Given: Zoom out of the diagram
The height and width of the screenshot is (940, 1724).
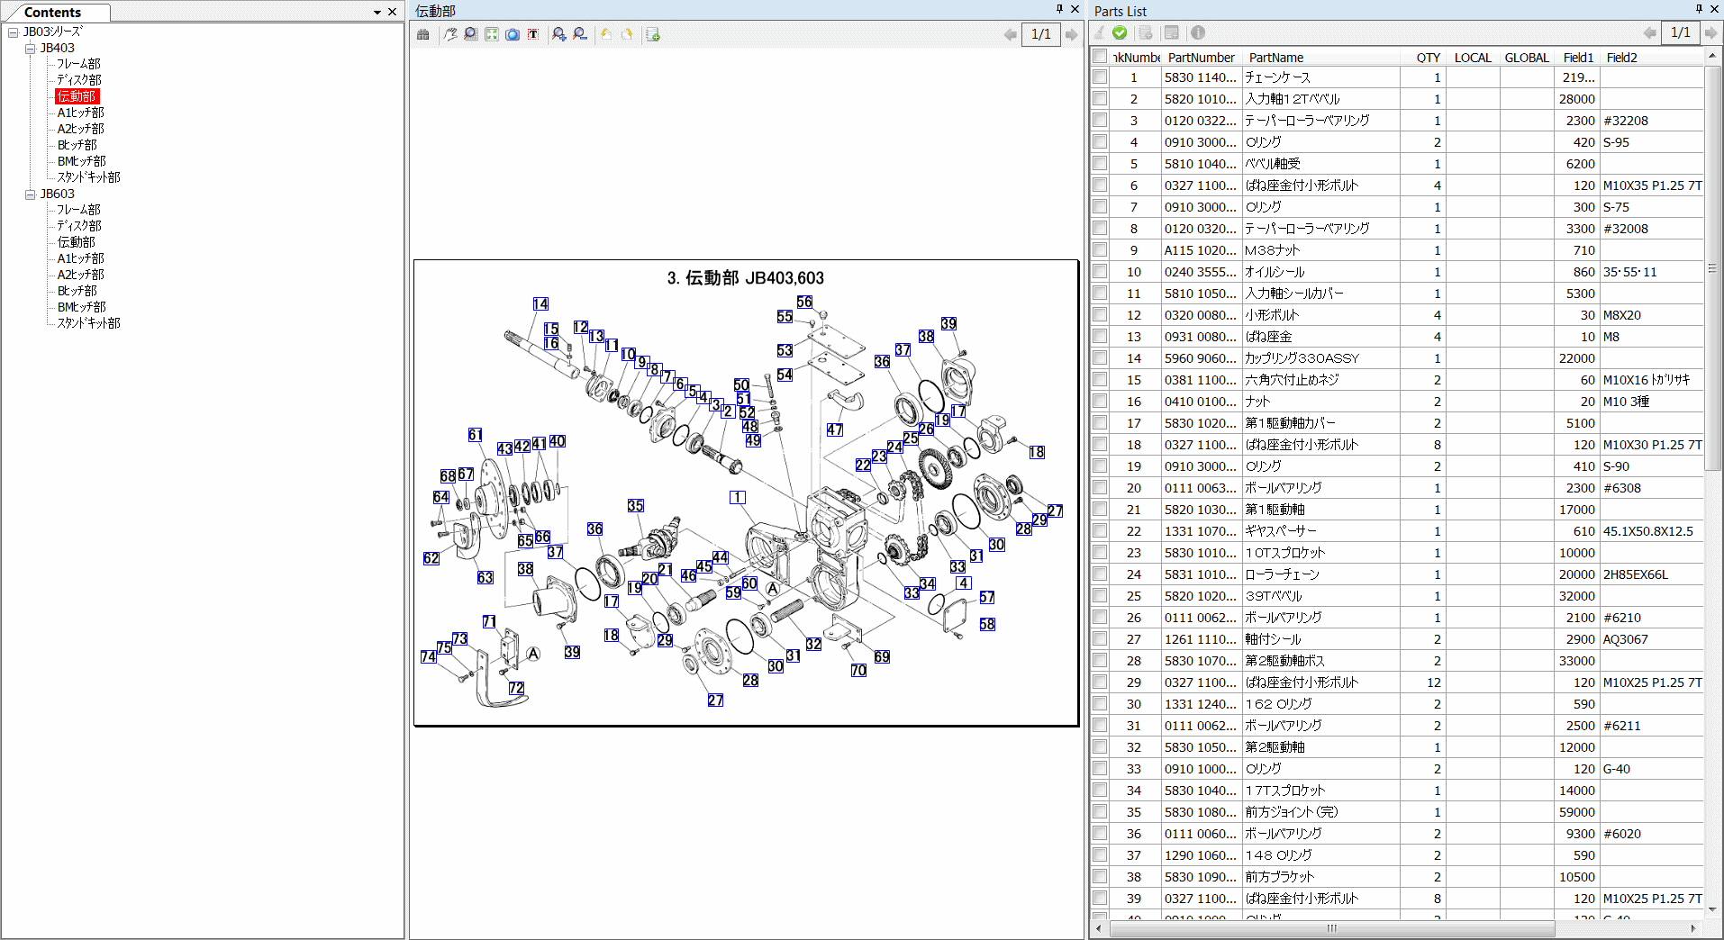Looking at the screenshot, I should tap(579, 33).
